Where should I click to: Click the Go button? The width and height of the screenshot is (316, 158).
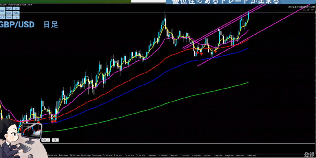pyautogui.click(x=16, y=8)
